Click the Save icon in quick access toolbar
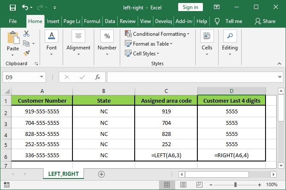Screen dimensions: 286x190 pos(13,8)
